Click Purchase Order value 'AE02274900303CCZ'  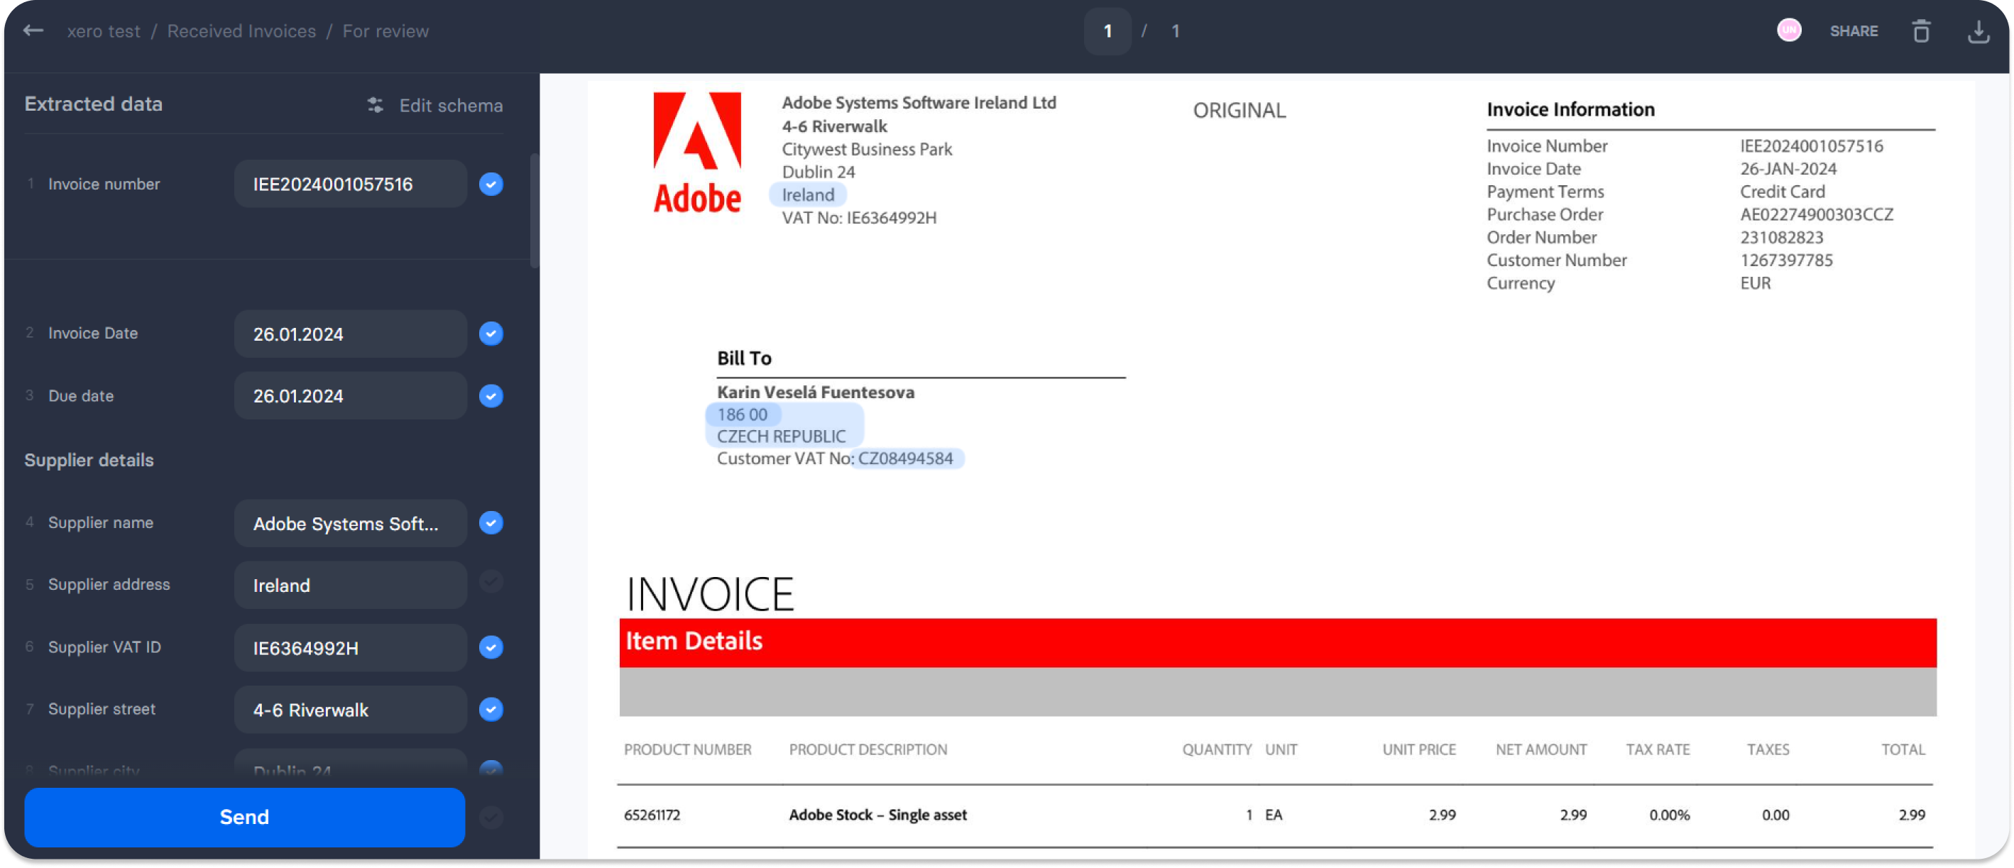point(1816,214)
